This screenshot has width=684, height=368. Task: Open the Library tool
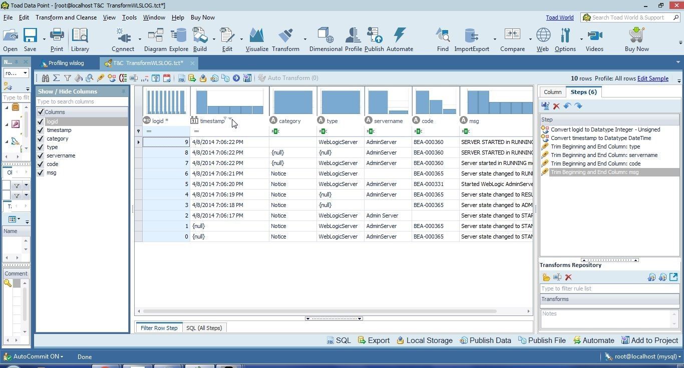80,39
